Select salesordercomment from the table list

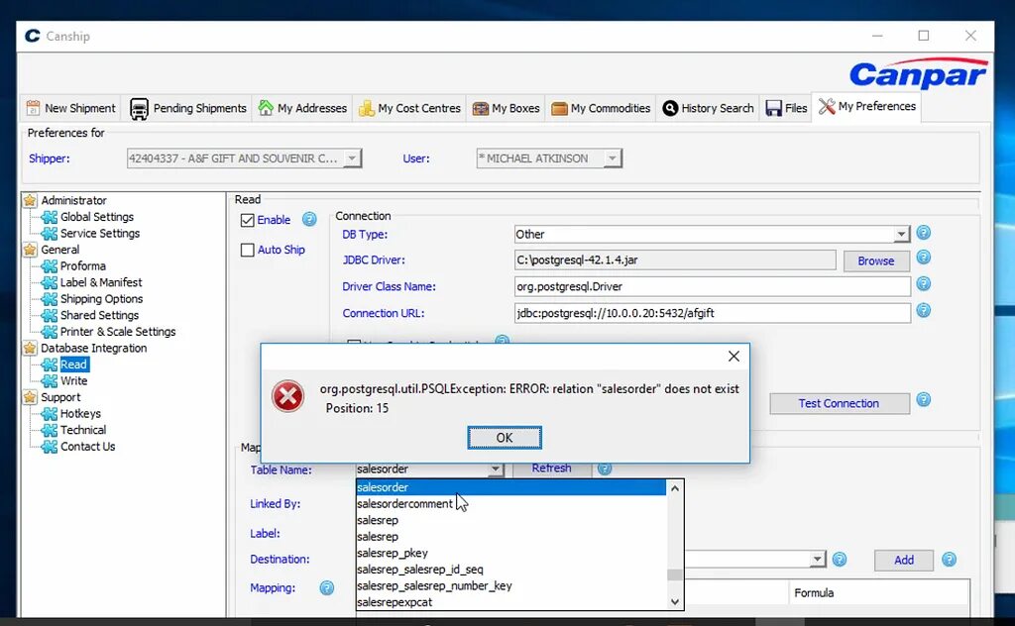(x=510, y=504)
